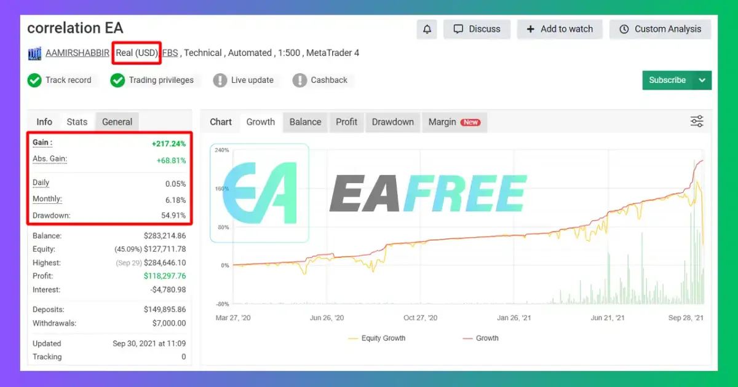The height and width of the screenshot is (387, 738).
Task: Click Real (USD) account type text
Action: [x=137, y=53]
